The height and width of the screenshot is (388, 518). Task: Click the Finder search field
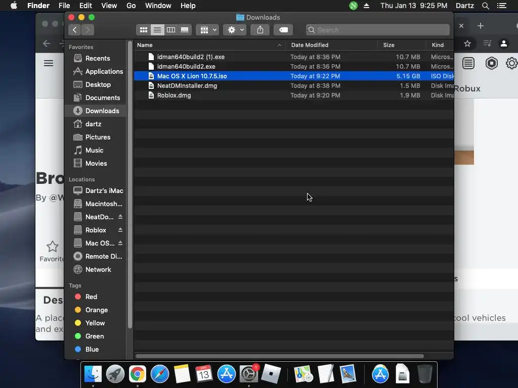(x=377, y=30)
